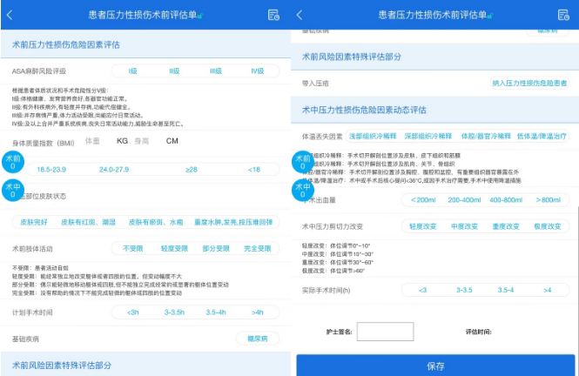The image size is (579, 376).
Task: Select skin state 皮肤完好
Action: click(x=34, y=222)
